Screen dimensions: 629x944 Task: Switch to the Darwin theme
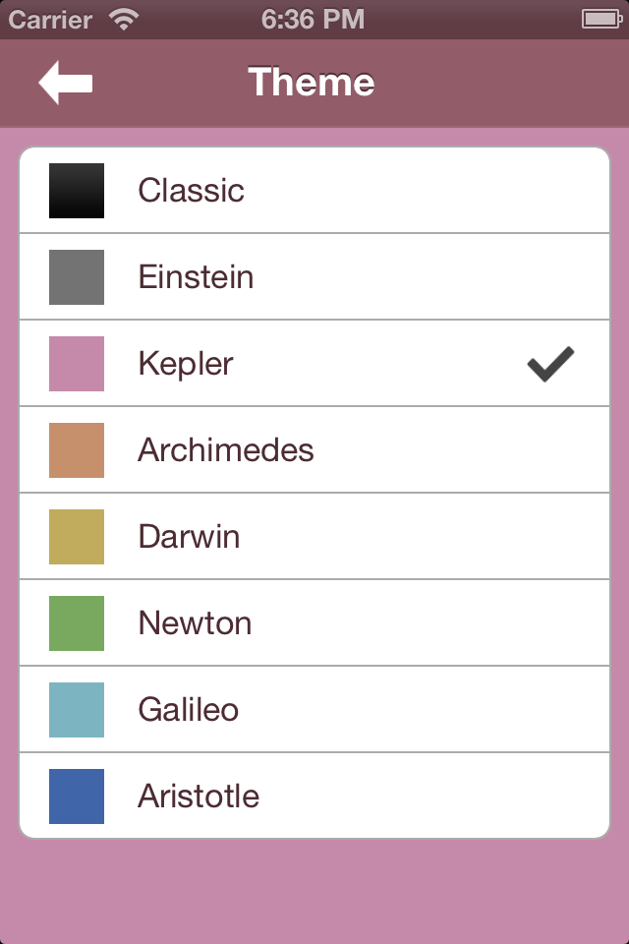(314, 537)
